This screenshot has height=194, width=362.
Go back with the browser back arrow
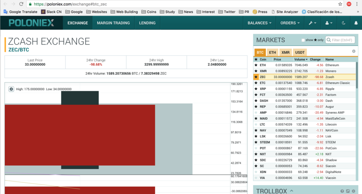click(6, 4)
